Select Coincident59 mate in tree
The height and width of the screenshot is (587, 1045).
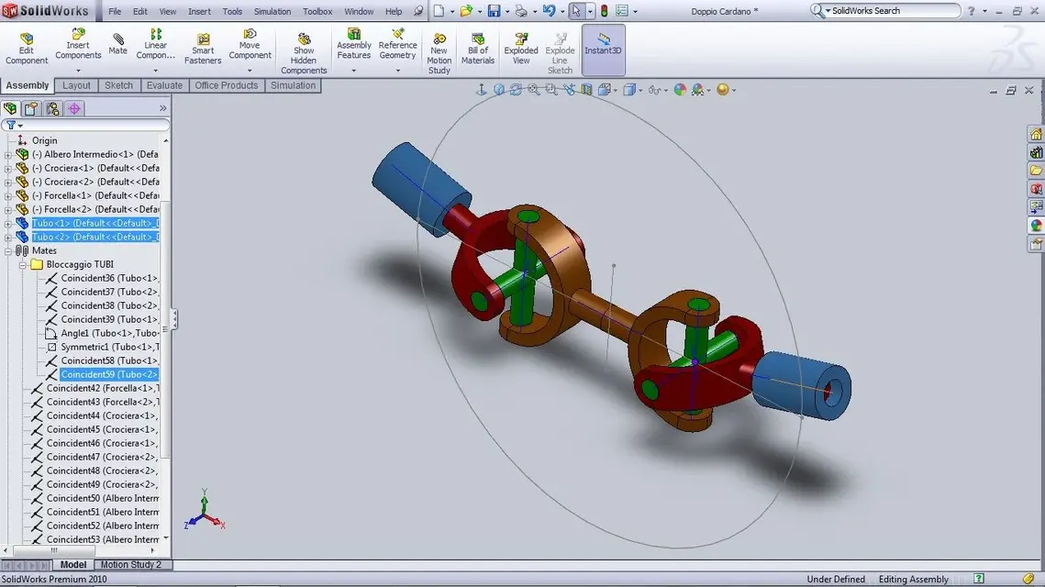click(x=108, y=374)
